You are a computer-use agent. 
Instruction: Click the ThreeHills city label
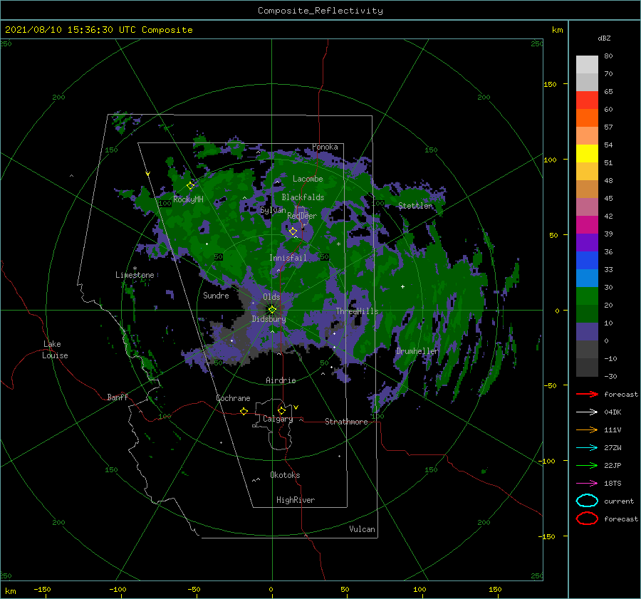pyautogui.click(x=358, y=311)
